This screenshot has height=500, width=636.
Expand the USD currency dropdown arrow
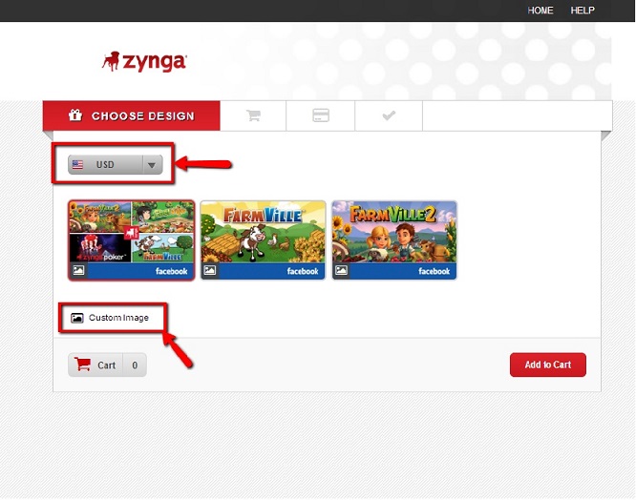tap(152, 165)
